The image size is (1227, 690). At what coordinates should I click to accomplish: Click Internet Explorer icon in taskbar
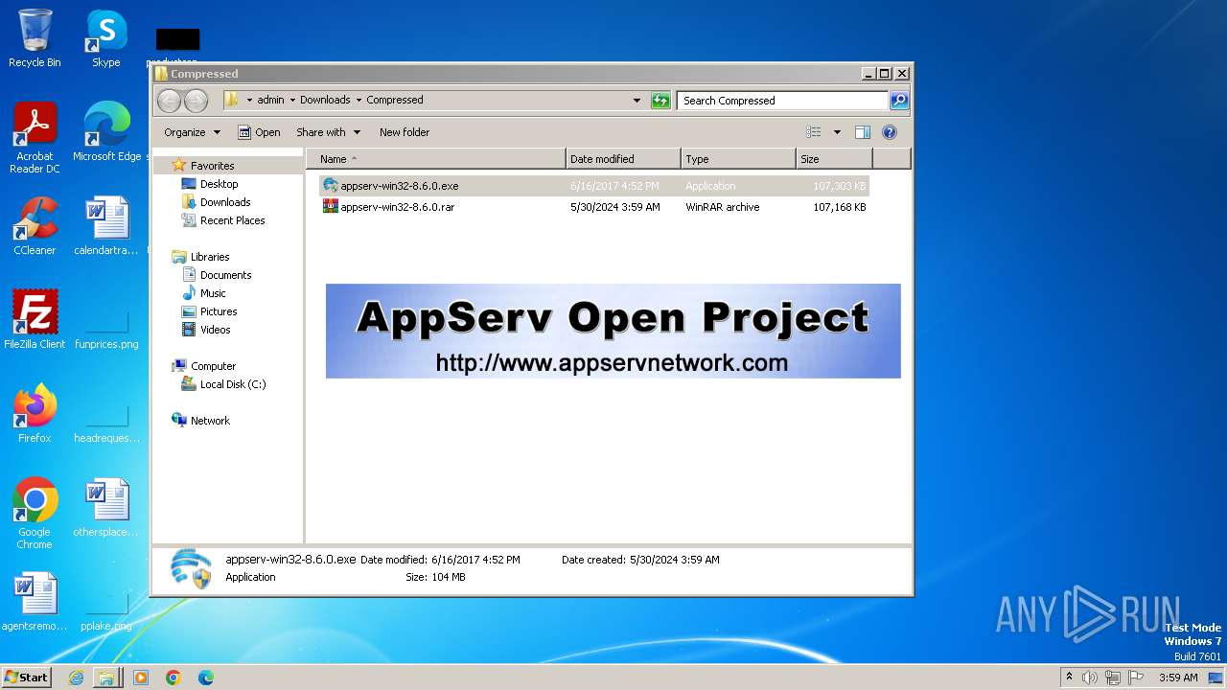pyautogui.click(x=76, y=678)
